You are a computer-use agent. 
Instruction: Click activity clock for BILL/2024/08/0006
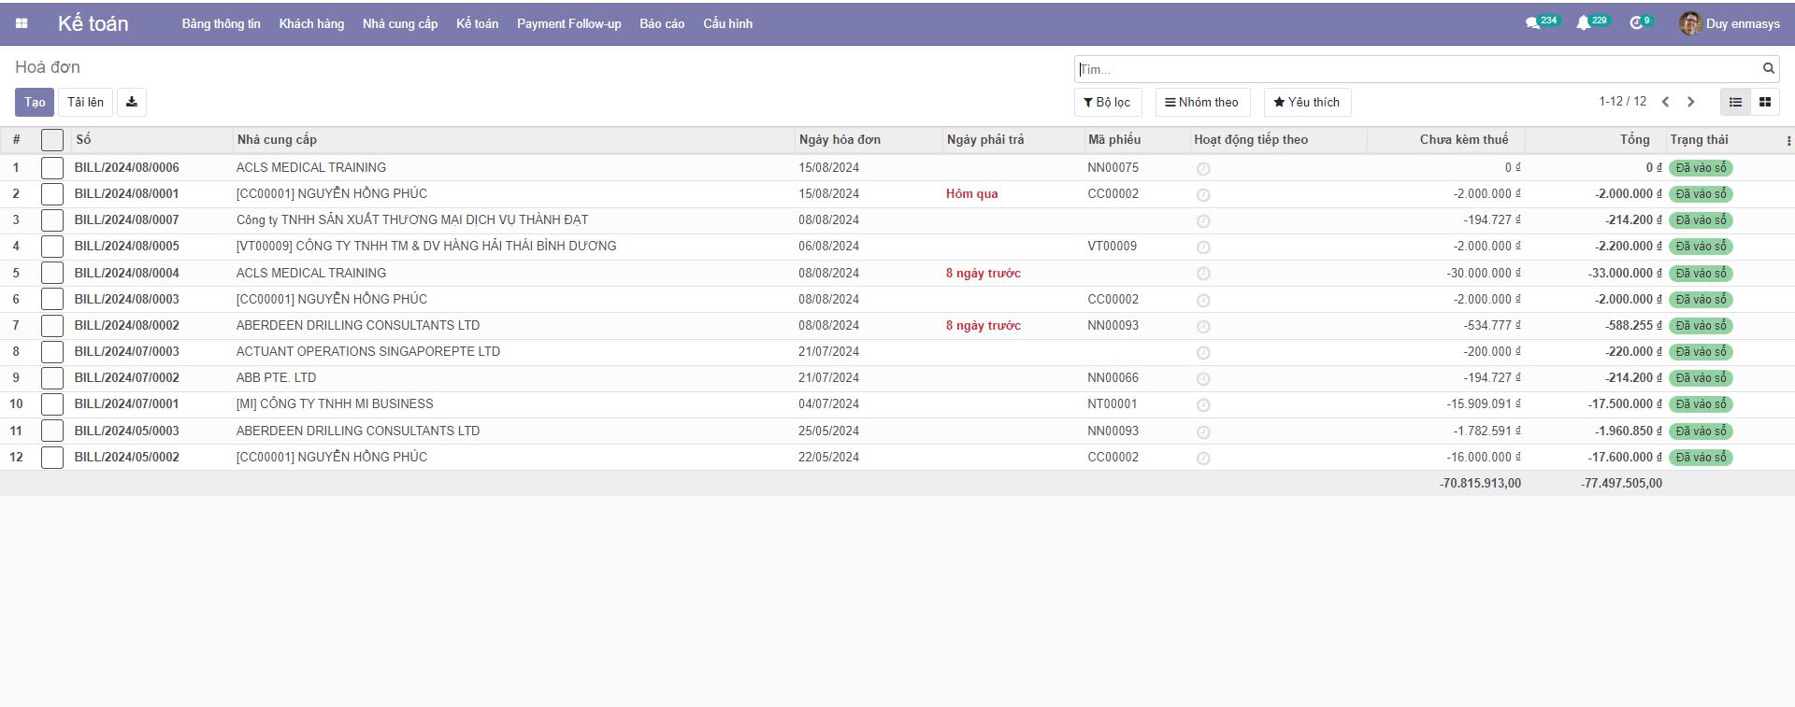click(1203, 169)
